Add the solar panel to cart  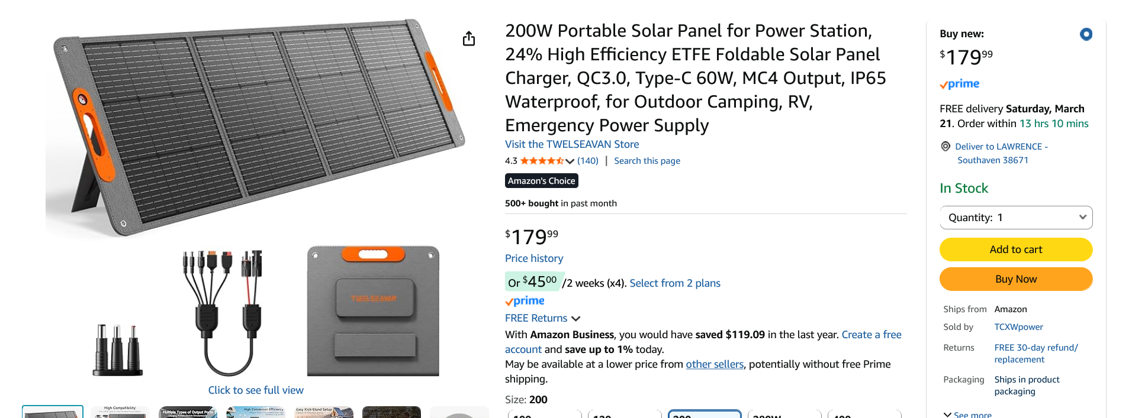1015,249
